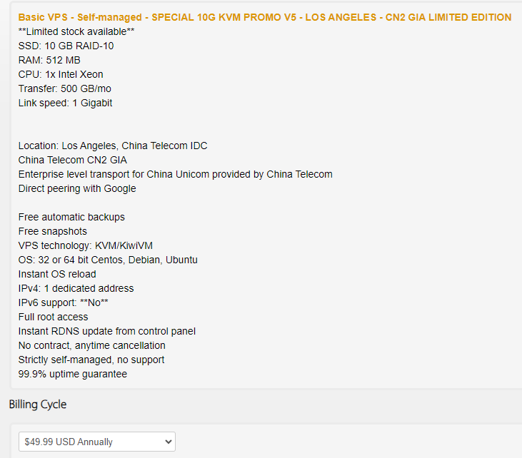Click the Free snapshots text
Image resolution: width=522 pixels, height=458 pixels.
pyautogui.click(x=53, y=231)
